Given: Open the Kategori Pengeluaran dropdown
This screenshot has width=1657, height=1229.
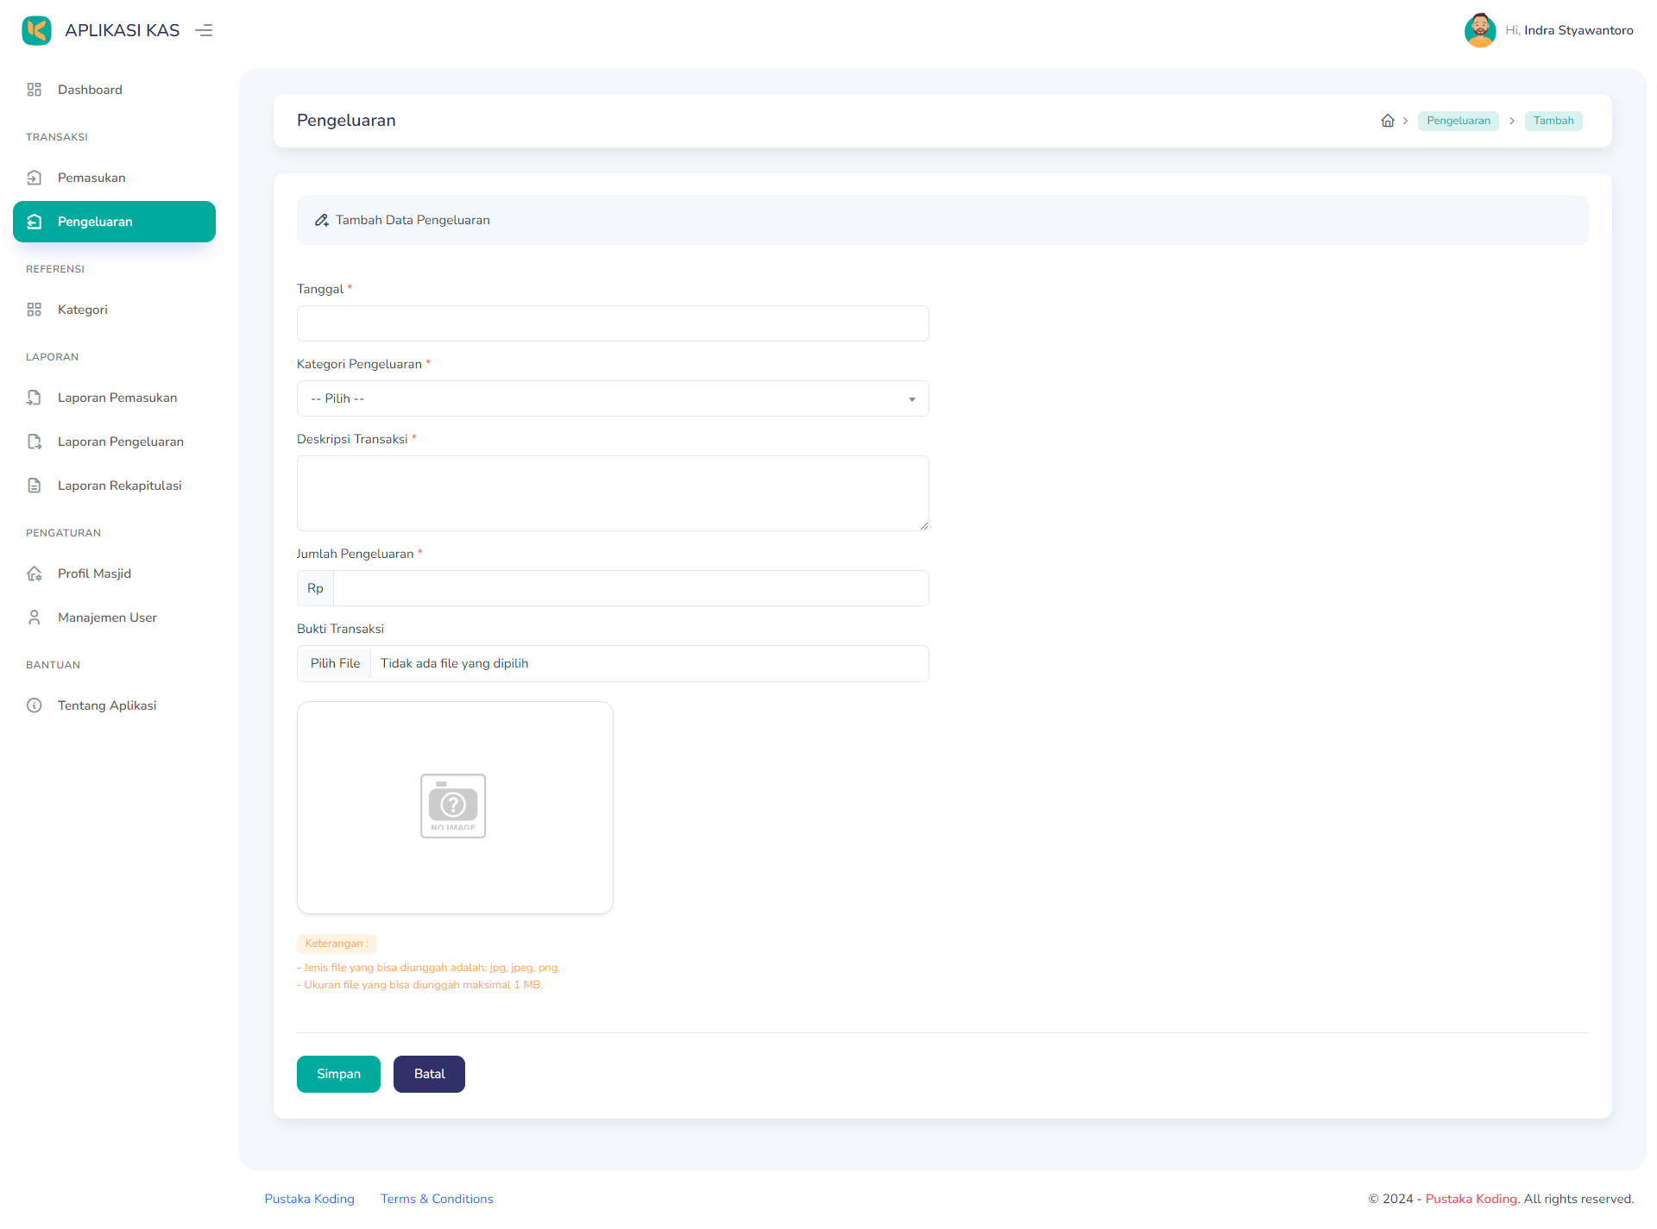Looking at the screenshot, I should tap(612, 398).
